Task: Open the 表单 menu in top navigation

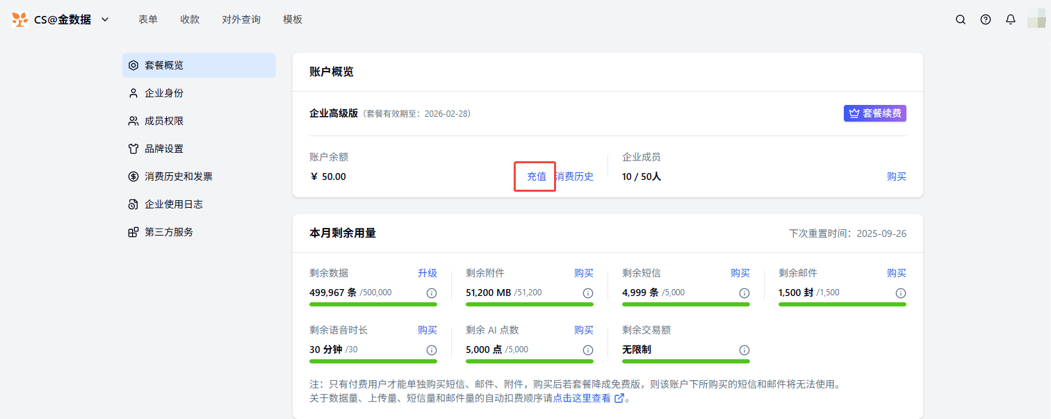Action: [148, 19]
